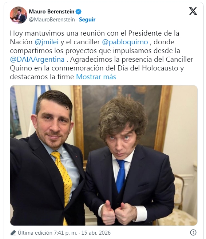Open the tweet info icon
The width and height of the screenshot is (206, 239).
coord(193,232)
